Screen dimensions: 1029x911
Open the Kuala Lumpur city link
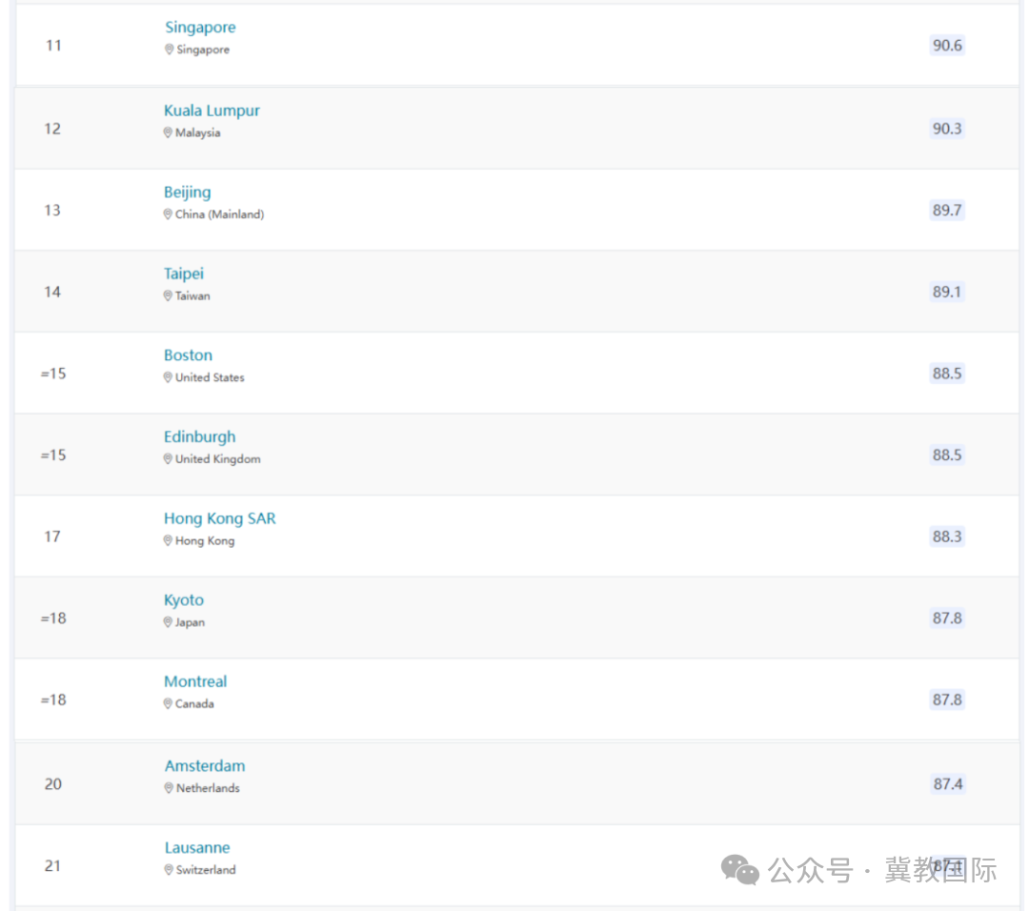coord(212,111)
